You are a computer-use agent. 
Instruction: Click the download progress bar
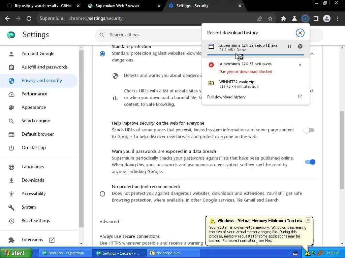tap(255, 55)
